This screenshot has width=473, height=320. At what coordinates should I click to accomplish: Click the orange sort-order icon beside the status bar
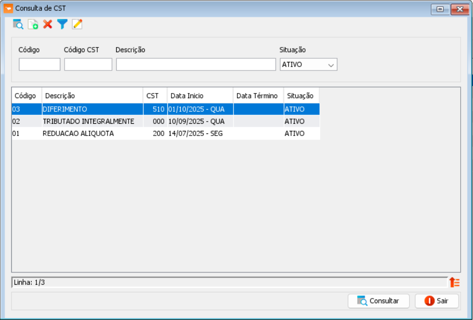455,282
